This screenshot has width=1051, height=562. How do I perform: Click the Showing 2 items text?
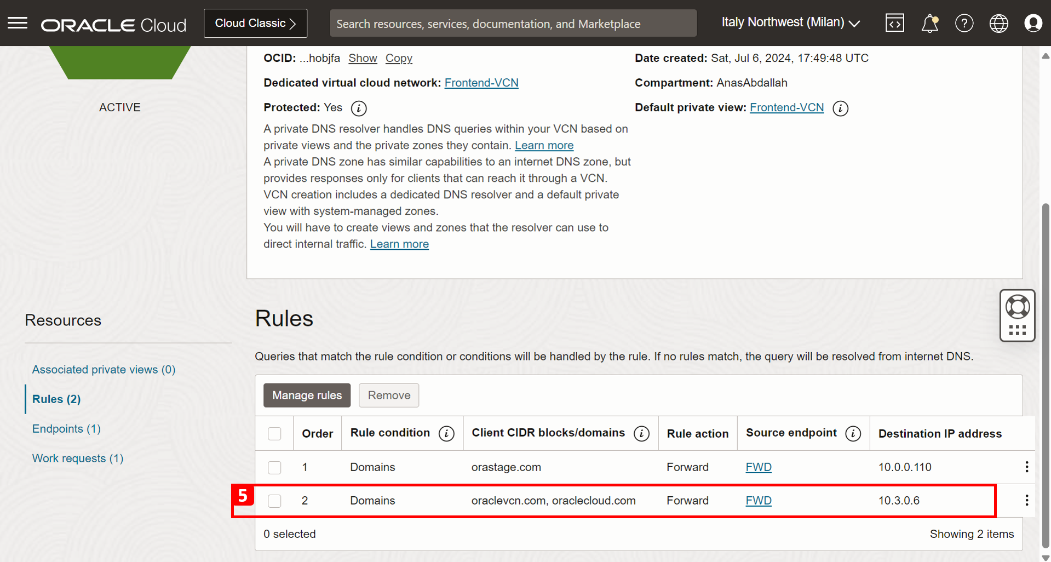(x=972, y=534)
